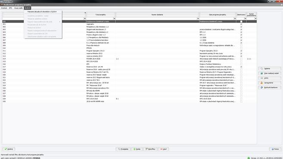Sort by Numer działania column header

click(157, 15)
